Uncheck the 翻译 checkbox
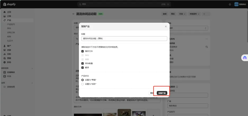 (83, 68)
